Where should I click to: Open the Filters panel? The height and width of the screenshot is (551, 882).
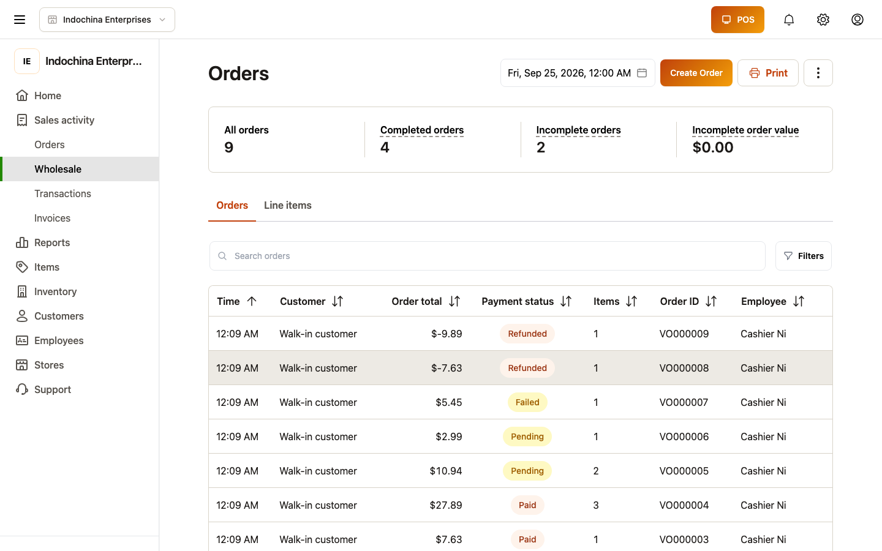[804, 256]
